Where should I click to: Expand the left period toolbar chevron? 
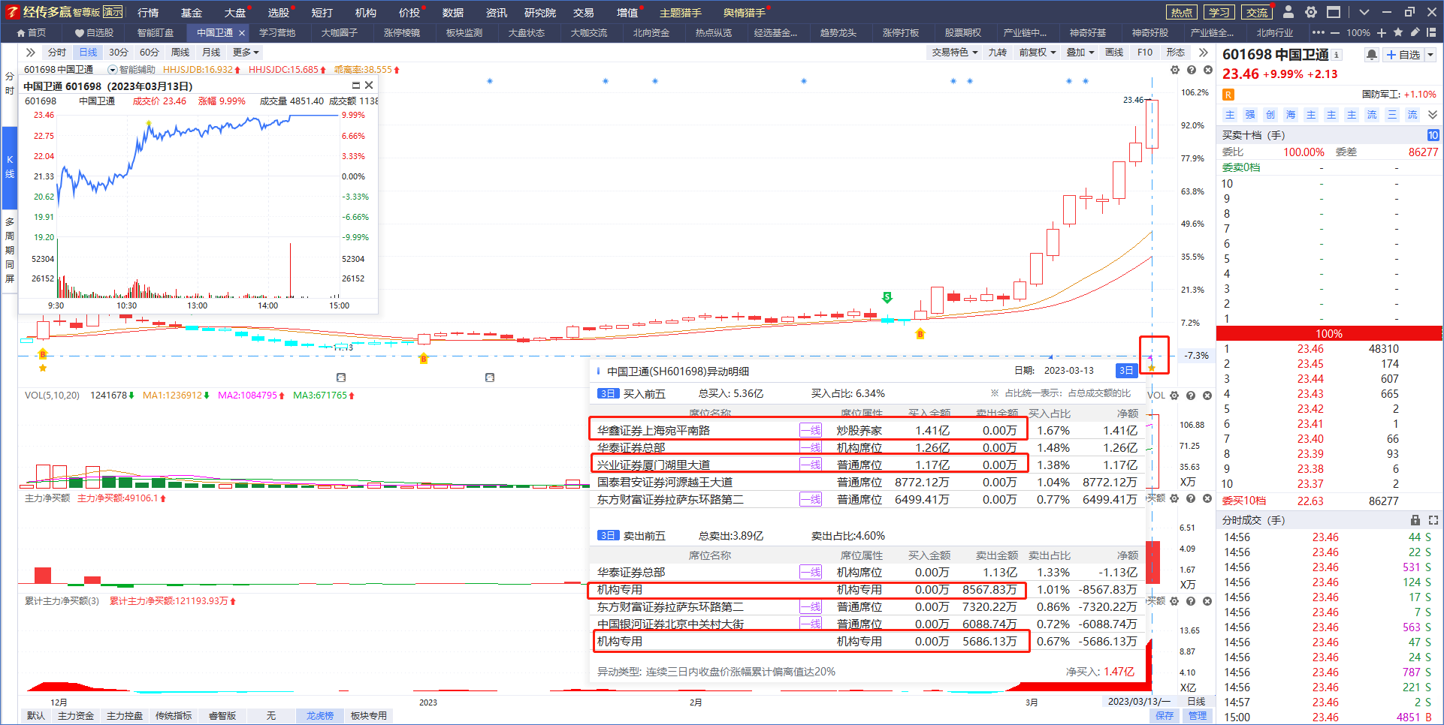point(30,53)
